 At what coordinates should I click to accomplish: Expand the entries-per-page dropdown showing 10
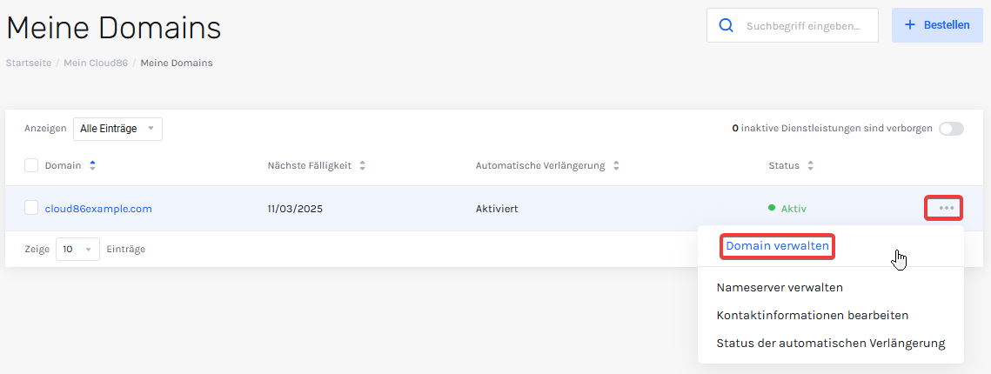coord(77,249)
